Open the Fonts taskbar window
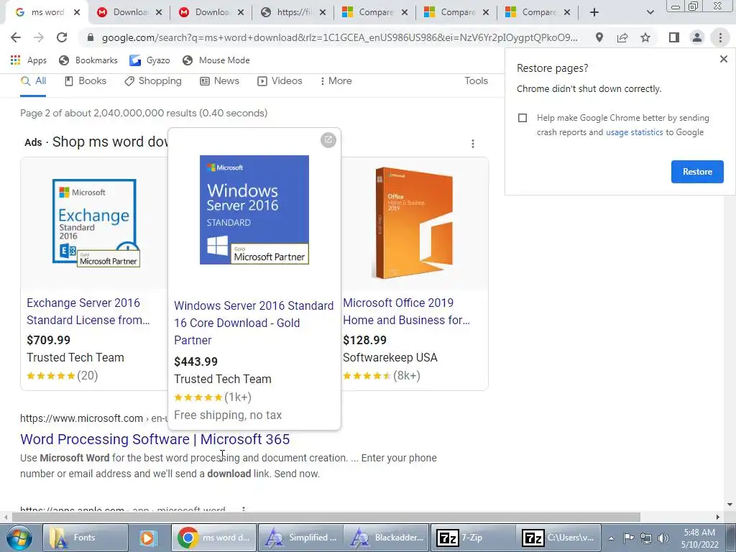Image resolution: width=736 pixels, height=552 pixels. pos(86,538)
